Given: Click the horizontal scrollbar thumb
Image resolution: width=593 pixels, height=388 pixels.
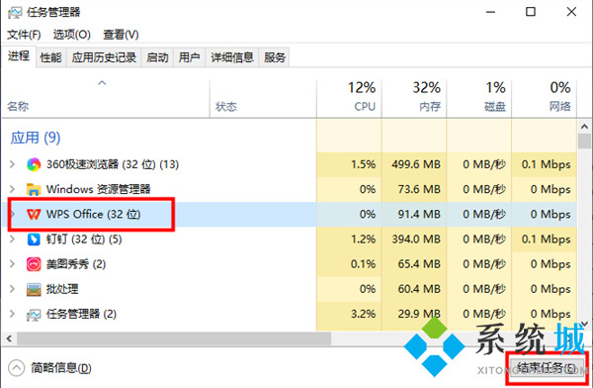Looking at the screenshot, I should pyautogui.click(x=174, y=339).
